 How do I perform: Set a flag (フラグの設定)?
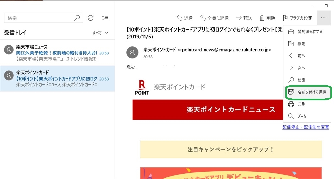(297, 18)
